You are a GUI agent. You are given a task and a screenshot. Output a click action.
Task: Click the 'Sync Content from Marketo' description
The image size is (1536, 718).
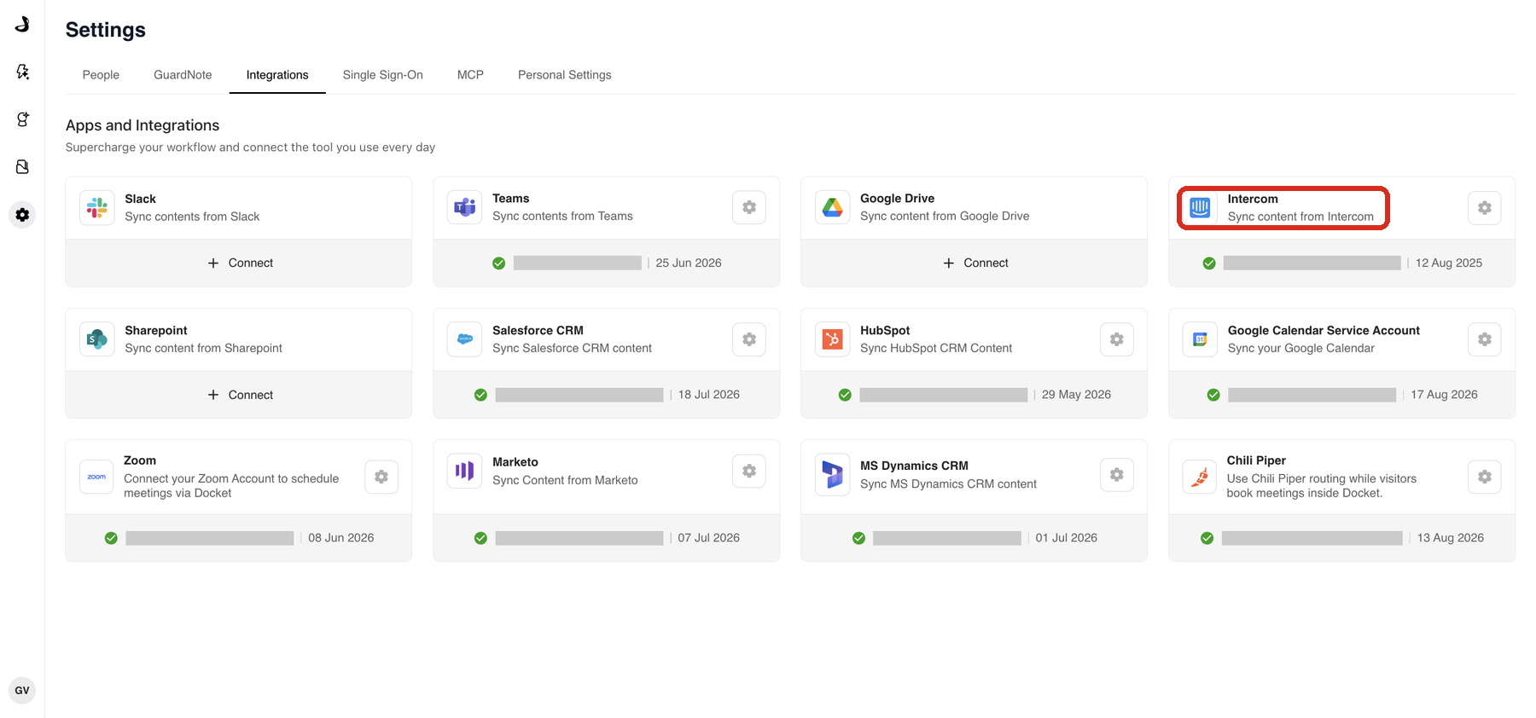tap(565, 480)
